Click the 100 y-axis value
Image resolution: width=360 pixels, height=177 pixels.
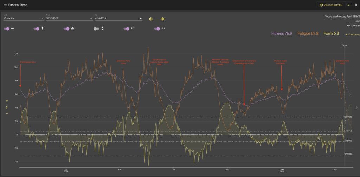point(16,67)
